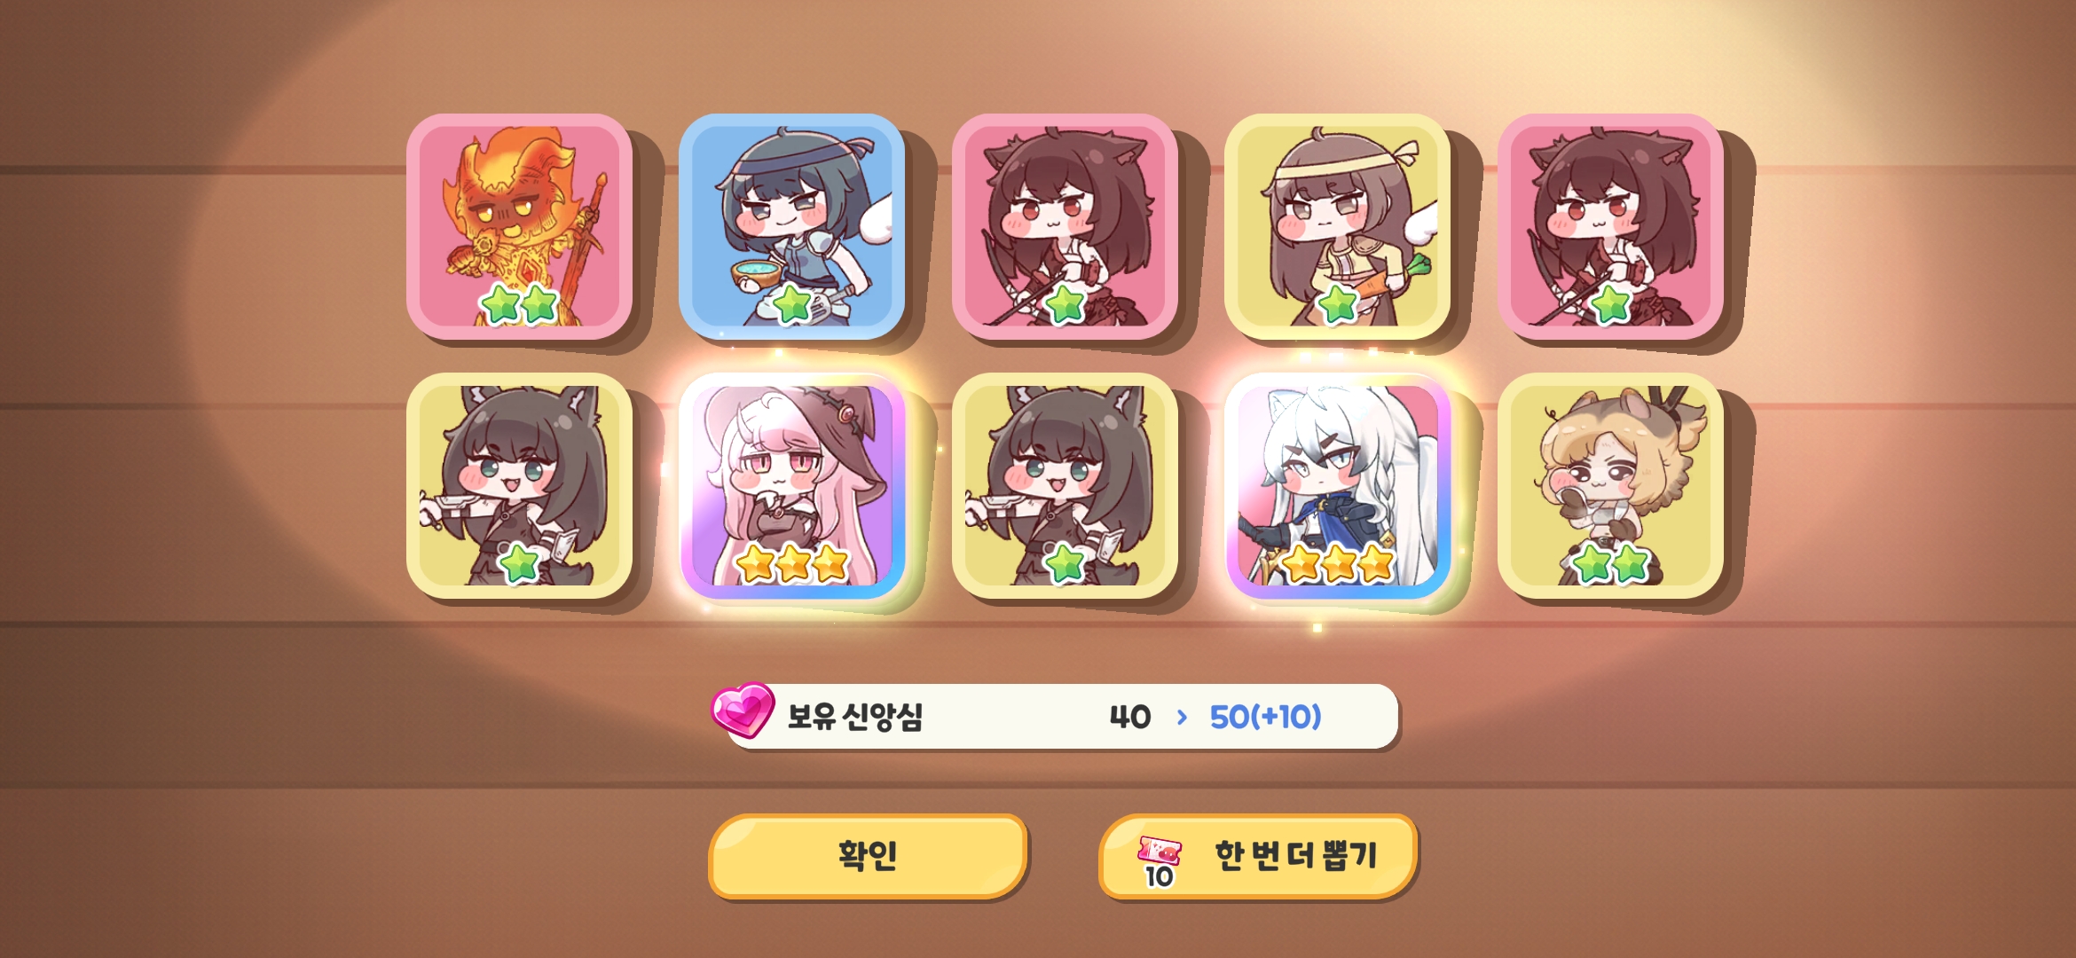Click the 보유 신앙심 label

(x=855, y=717)
